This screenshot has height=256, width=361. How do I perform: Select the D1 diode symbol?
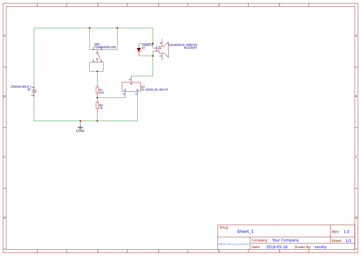[139, 50]
